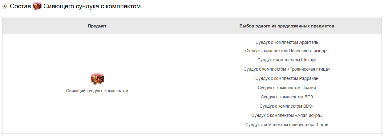Click the red chest icon in the heading
The image size is (384, 136).
click(x=37, y=6)
